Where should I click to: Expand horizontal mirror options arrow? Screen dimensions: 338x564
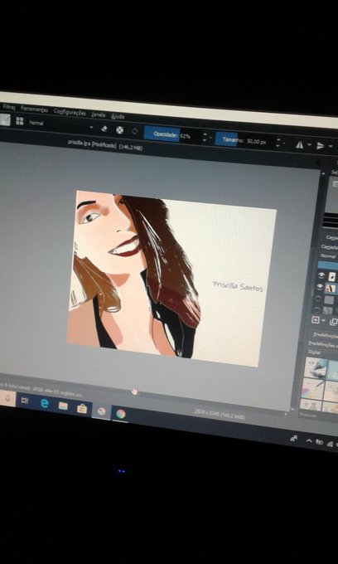309,145
